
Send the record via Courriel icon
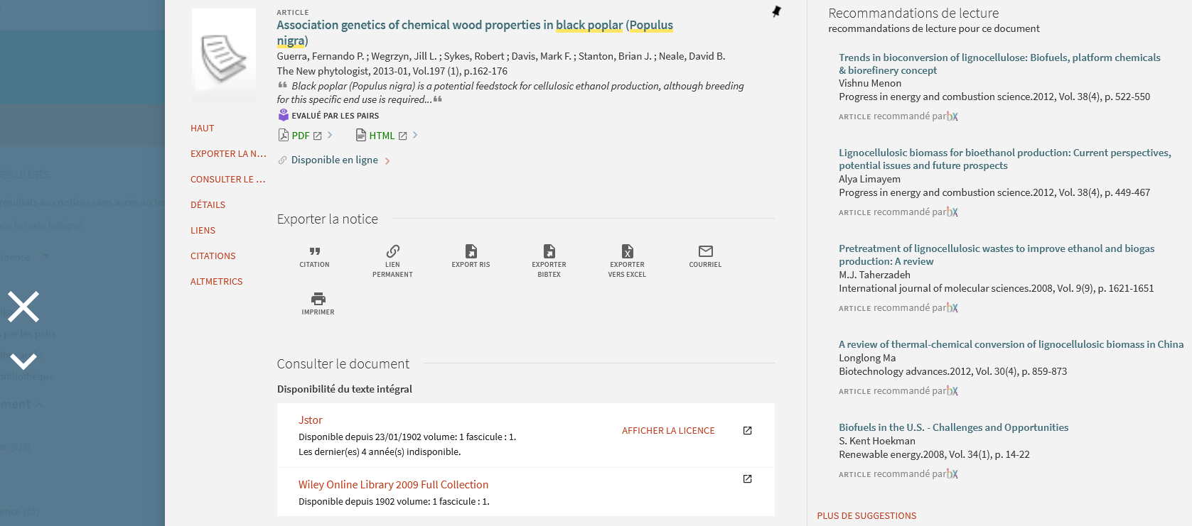[705, 251]
